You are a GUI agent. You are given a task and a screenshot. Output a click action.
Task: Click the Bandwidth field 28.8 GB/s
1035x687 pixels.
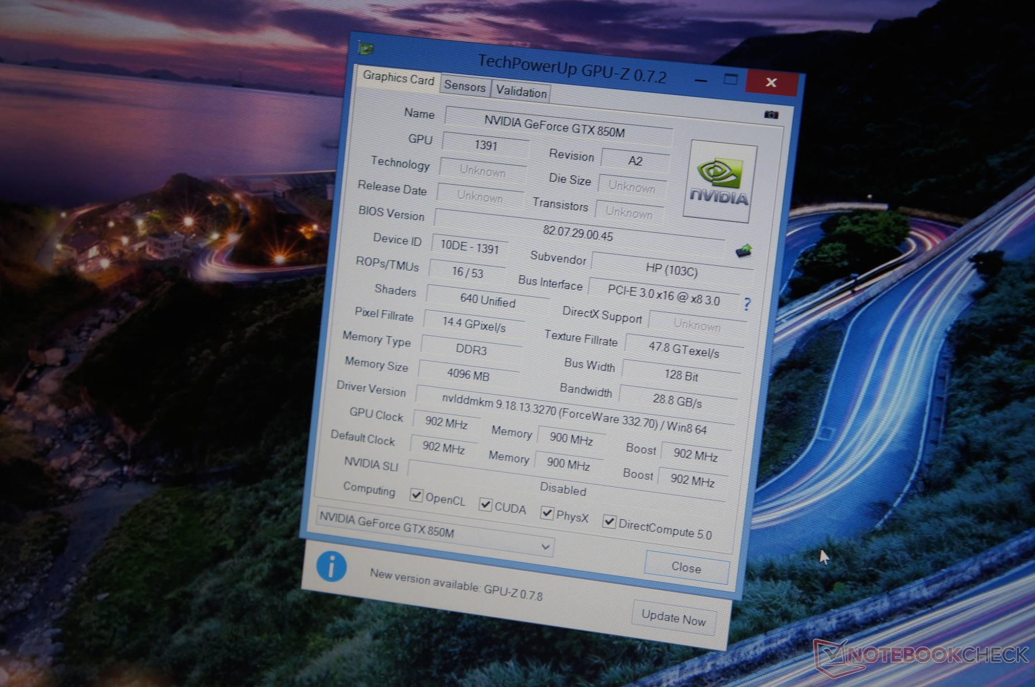click(678, 401)
